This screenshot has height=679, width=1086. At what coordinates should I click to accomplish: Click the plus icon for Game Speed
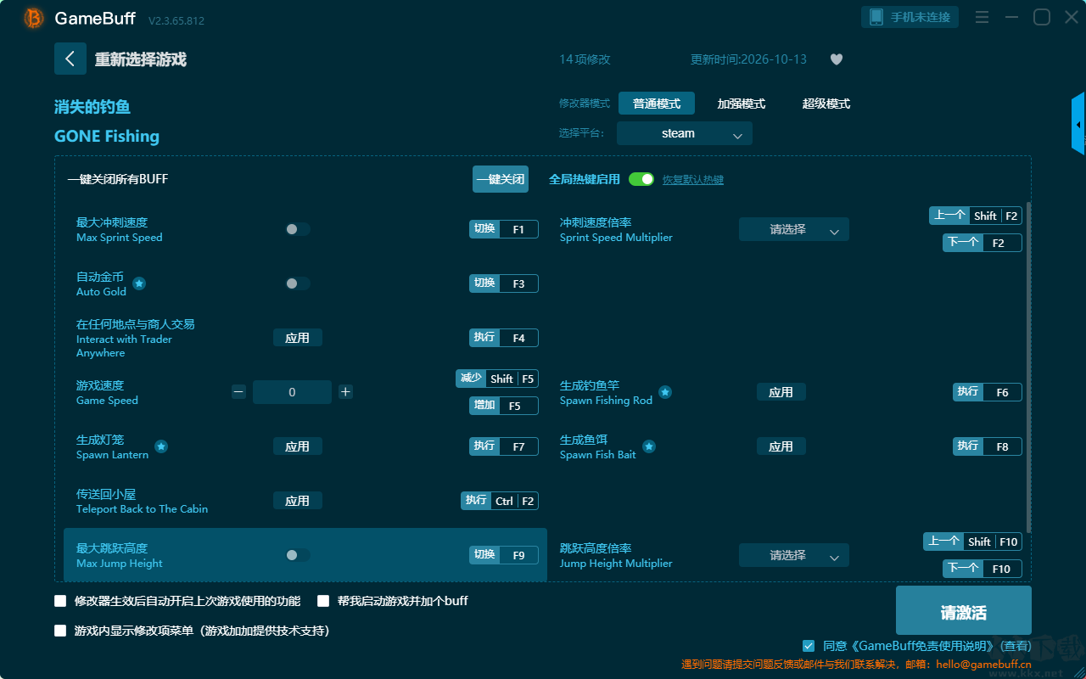click(345, 392)
